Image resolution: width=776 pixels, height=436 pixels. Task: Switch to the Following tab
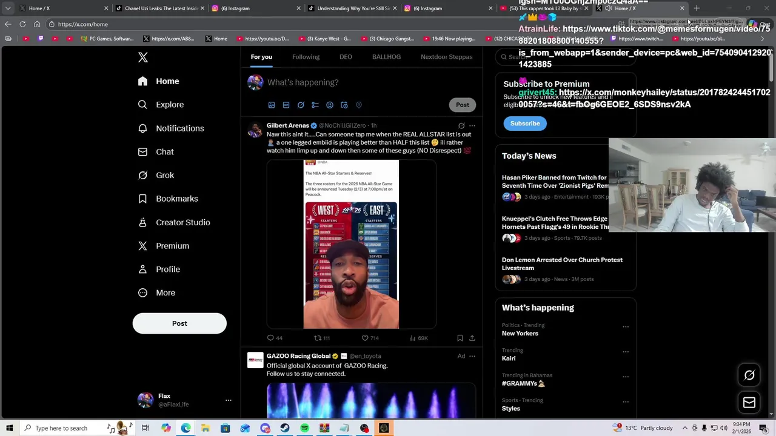(x=306, y=57)
